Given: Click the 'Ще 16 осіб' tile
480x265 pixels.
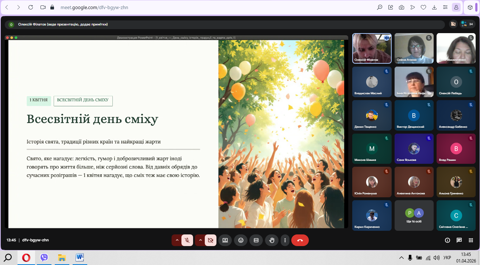Looking at the screenshot, I should 414,215.
